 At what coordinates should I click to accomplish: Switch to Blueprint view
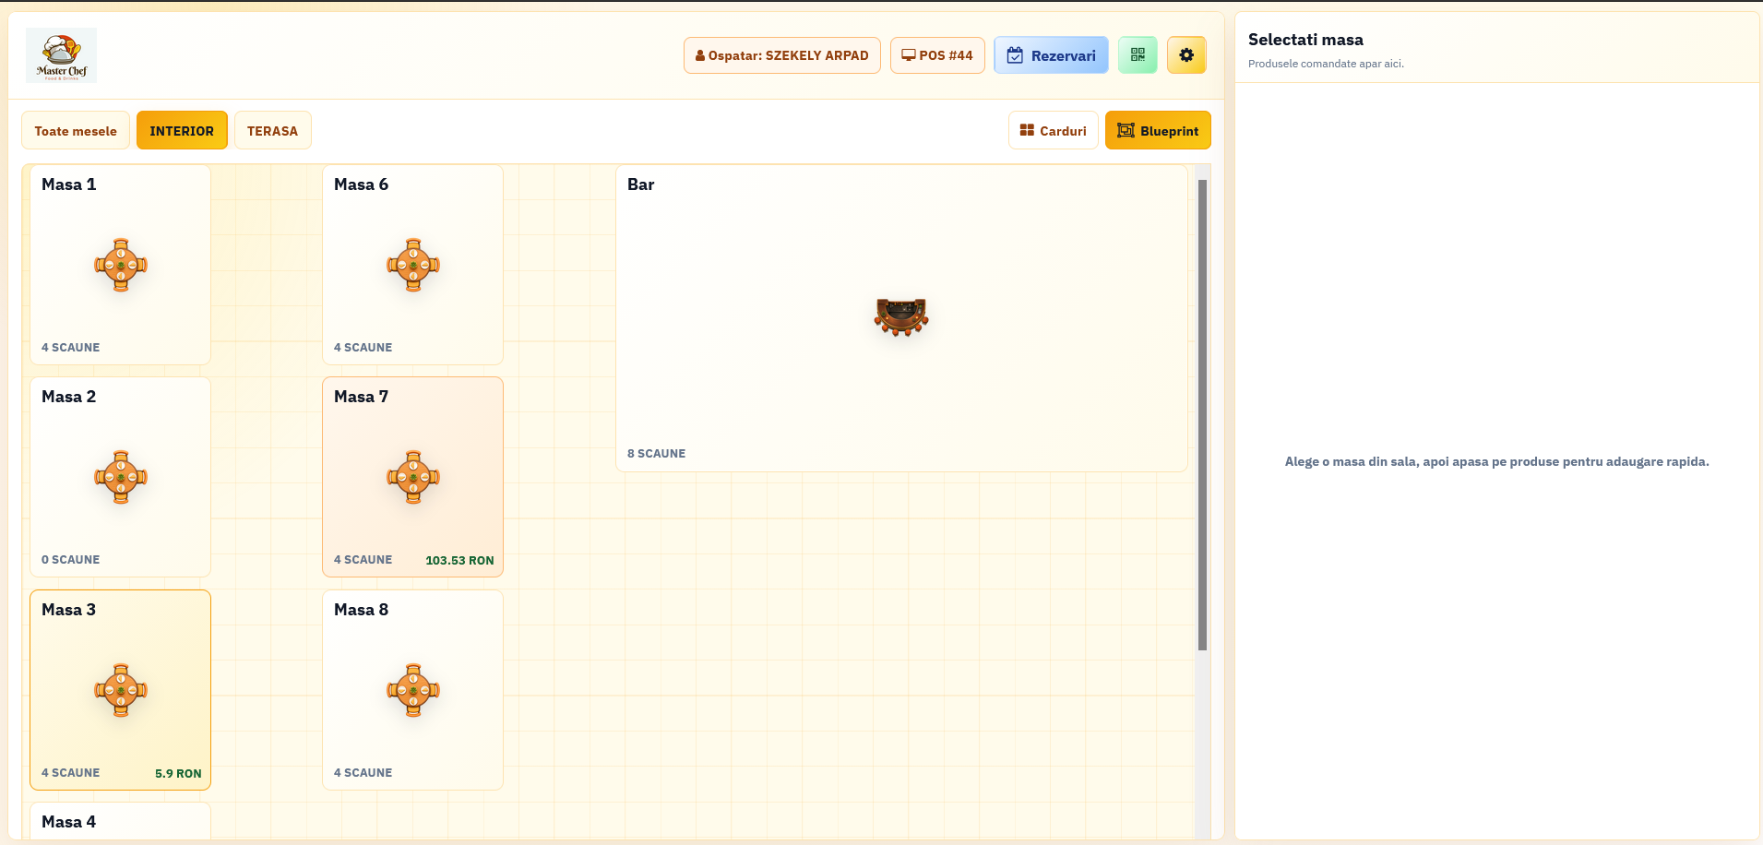1158,130
